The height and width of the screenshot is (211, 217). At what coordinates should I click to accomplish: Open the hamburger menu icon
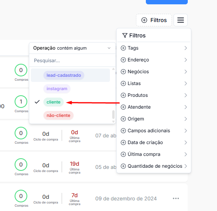[181, 20]
